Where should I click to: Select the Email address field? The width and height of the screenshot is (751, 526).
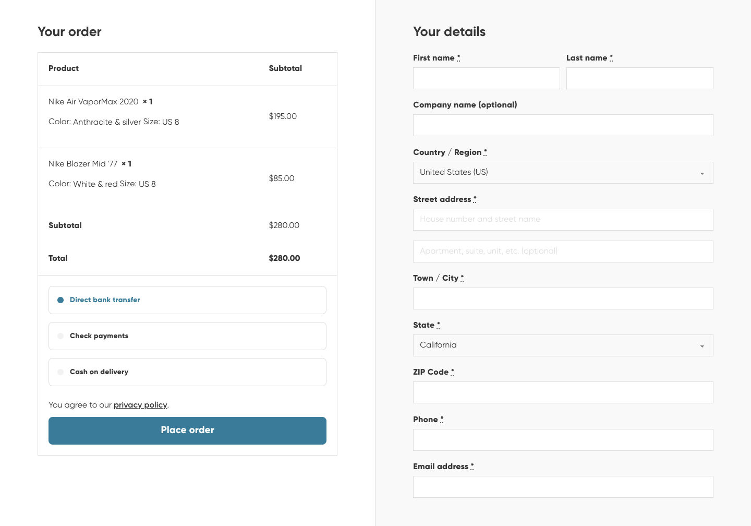(563, 487)
